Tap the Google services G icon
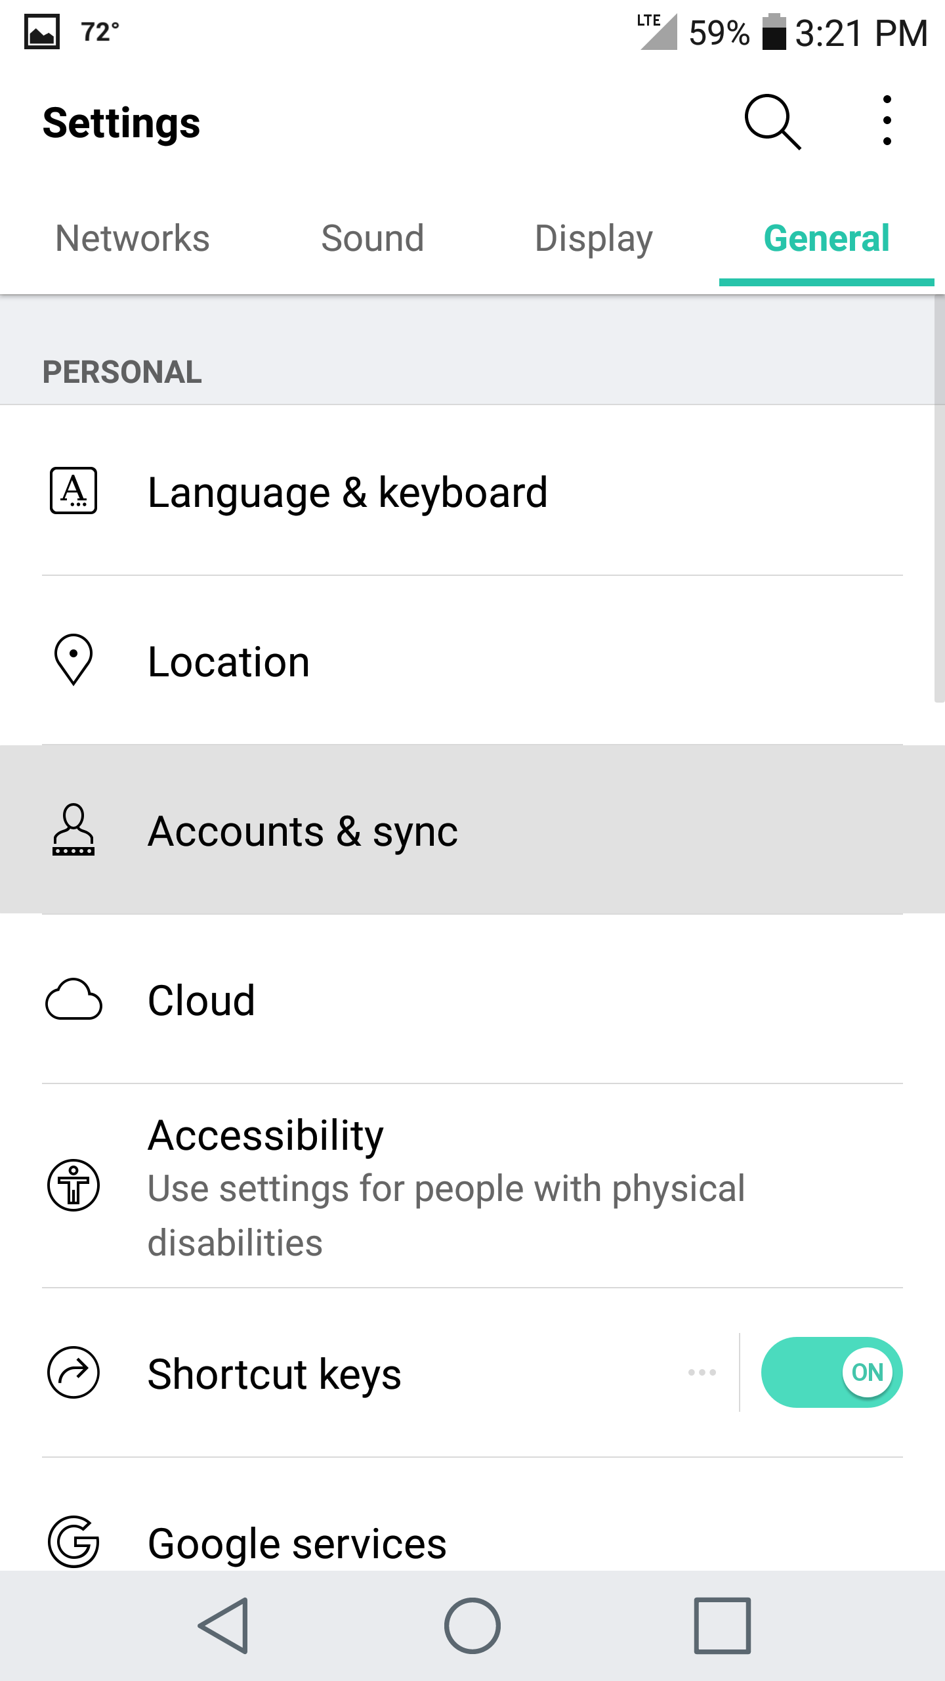945x1681 pixels. [x=73, y=1541]
